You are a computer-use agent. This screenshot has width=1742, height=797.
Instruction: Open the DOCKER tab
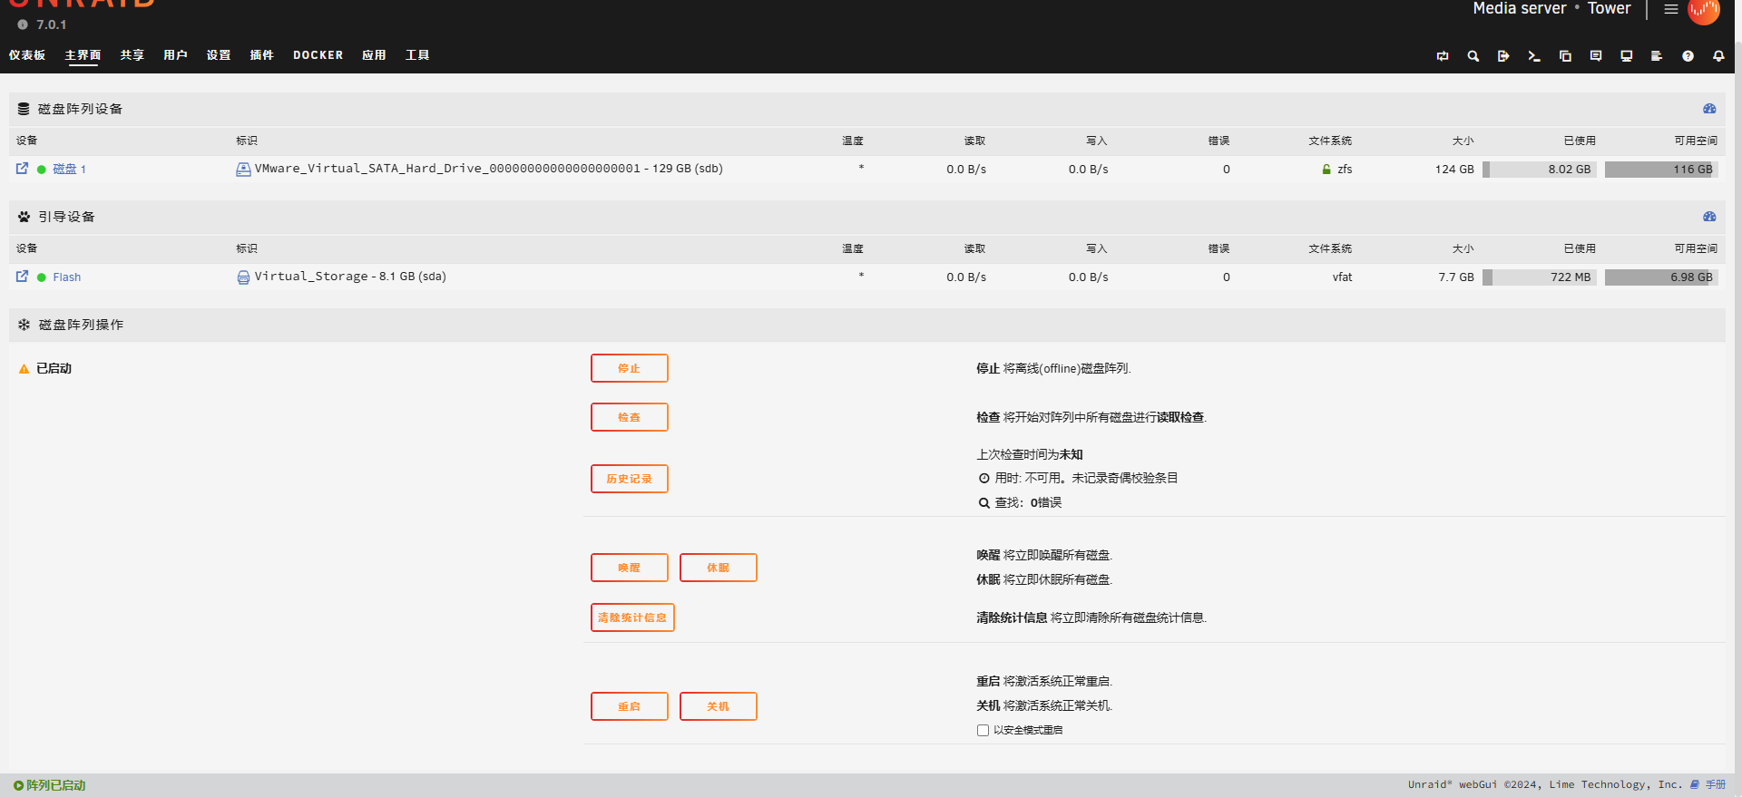[318, 55]
